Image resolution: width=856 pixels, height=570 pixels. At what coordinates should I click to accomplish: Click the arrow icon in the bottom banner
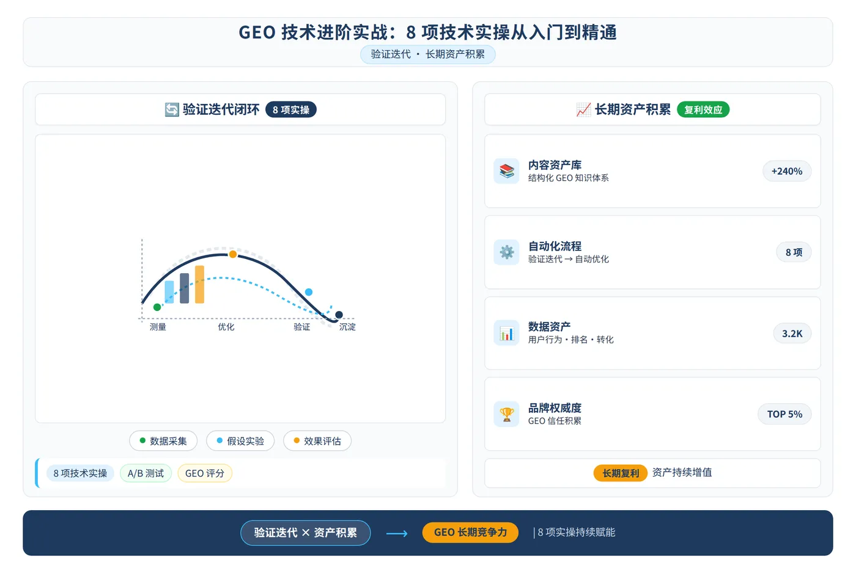coord(397,533)
